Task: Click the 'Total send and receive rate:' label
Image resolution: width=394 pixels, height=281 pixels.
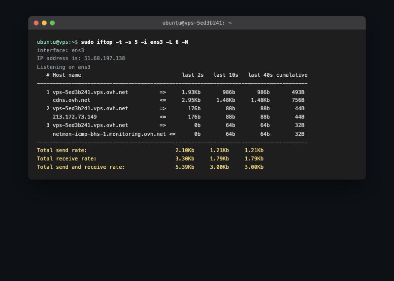Action: point(81,167)
